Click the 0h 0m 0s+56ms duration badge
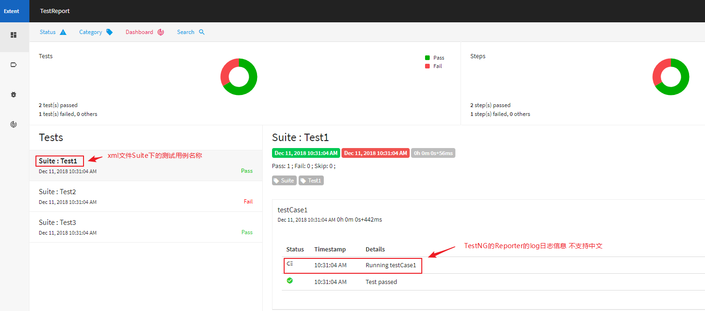705x311 pixels. [433, 153]
